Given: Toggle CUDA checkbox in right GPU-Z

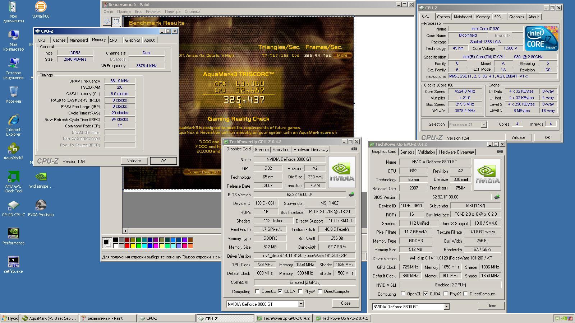Looking at the screenshot, I should tap(425, 294).
